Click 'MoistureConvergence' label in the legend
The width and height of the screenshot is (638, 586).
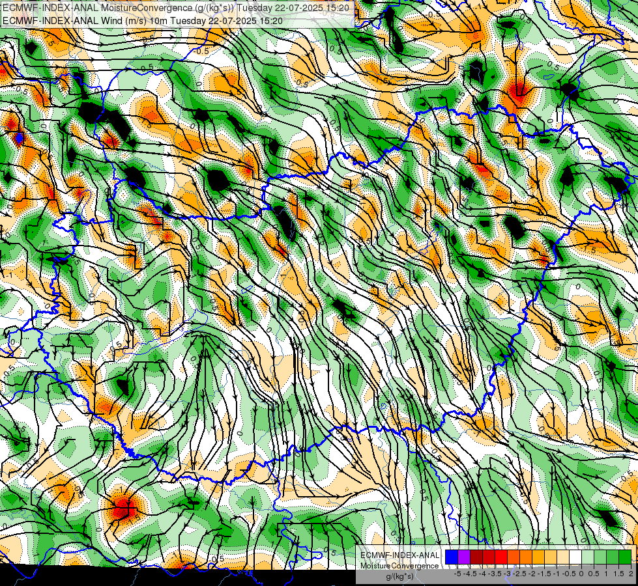[399, 566]
